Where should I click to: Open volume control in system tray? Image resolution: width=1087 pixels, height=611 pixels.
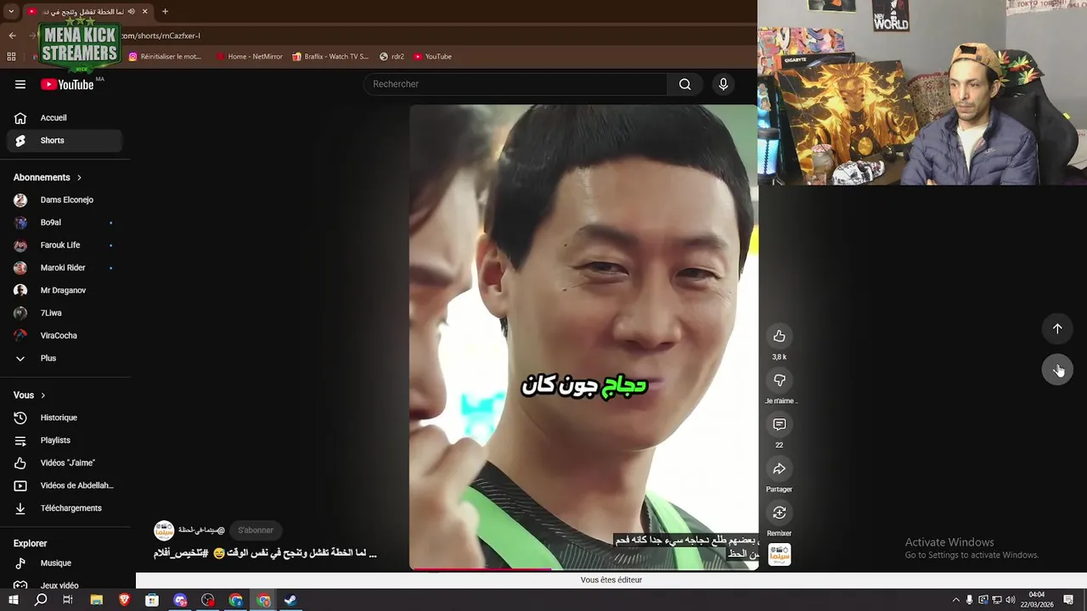pos(1011,600)
